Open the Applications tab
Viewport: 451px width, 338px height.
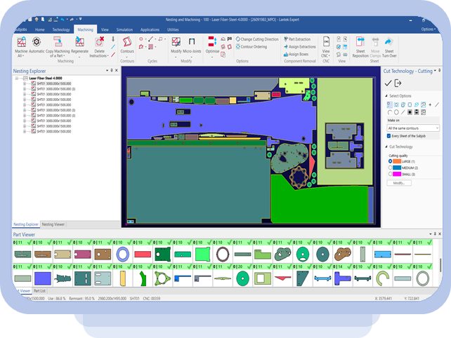coord(150,29)
